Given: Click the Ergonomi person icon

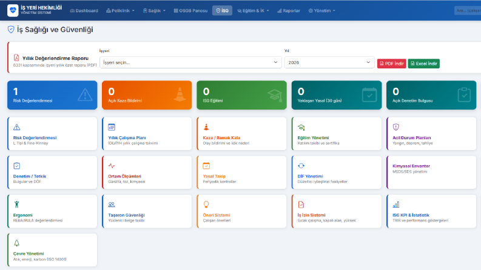Looking at the screenshot, I should [x=16, y=205].
